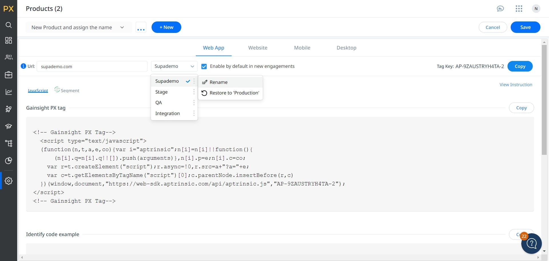Image resolution: width=549 pixels, height=261 pixels.
Task: Choose Rename from the context menu
Action: 218,82
